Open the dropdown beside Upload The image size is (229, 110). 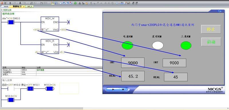(x=17, y=3)
